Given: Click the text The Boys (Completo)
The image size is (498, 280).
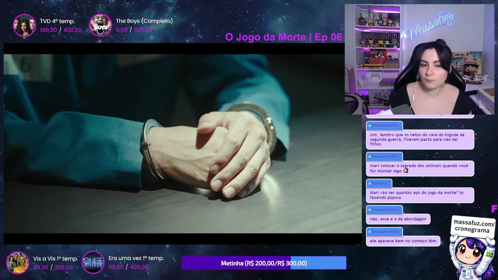Looking at the screenshot, I should pos(144,21).
